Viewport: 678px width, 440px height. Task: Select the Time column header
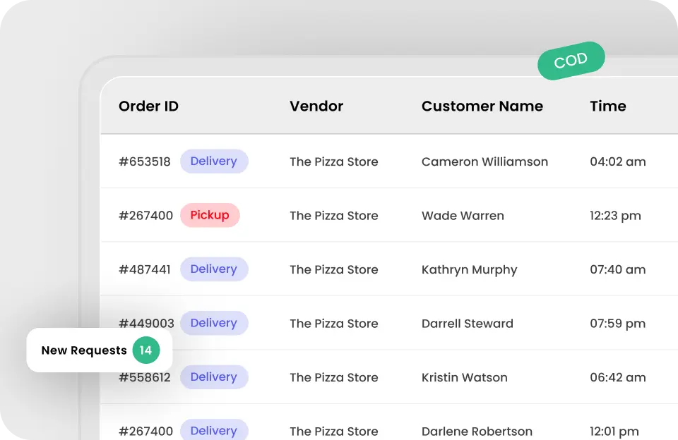608,106
